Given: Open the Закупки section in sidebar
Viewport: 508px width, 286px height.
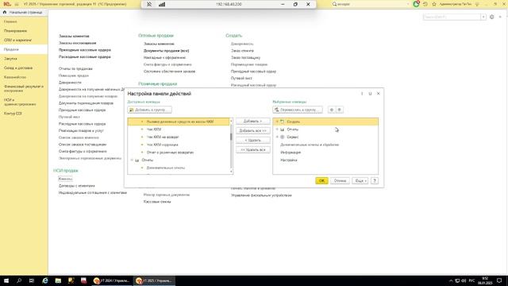Looking at the screenshot, I should 10,59.
